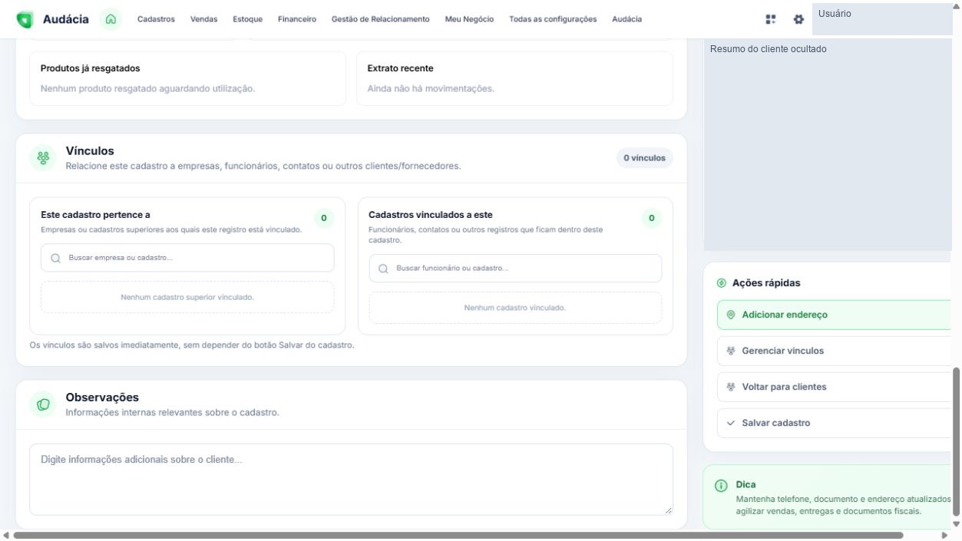Click the Adicionar endereço quick action
Screen dimensions: 962x541
point(835,315)
